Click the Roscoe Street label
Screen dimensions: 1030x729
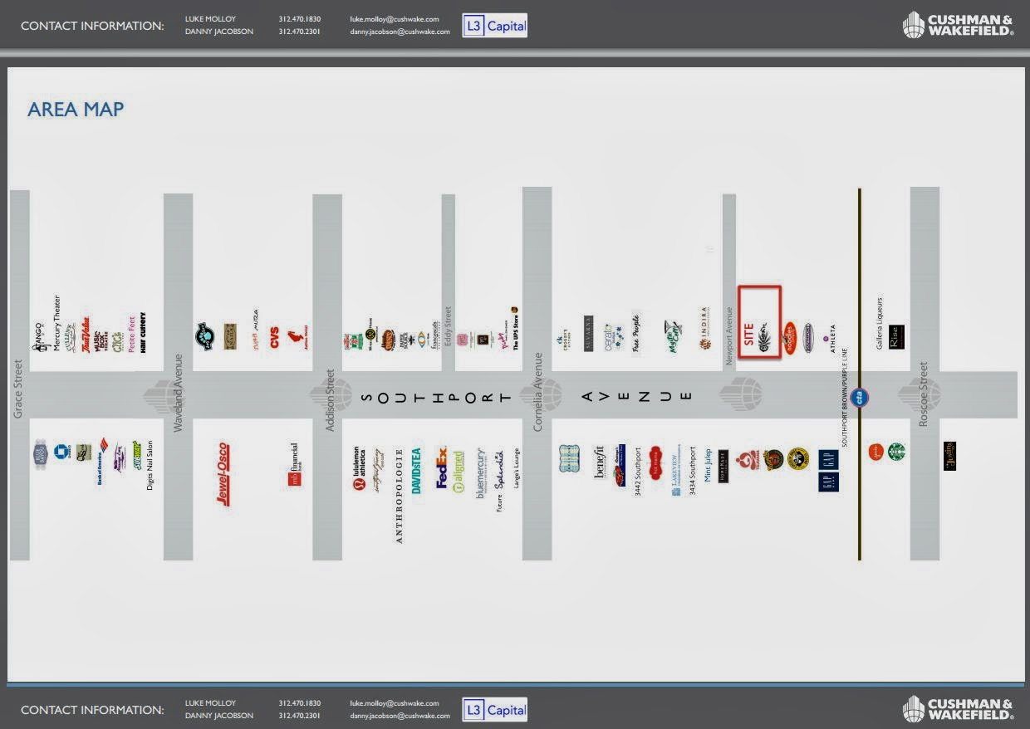(923, 394)
